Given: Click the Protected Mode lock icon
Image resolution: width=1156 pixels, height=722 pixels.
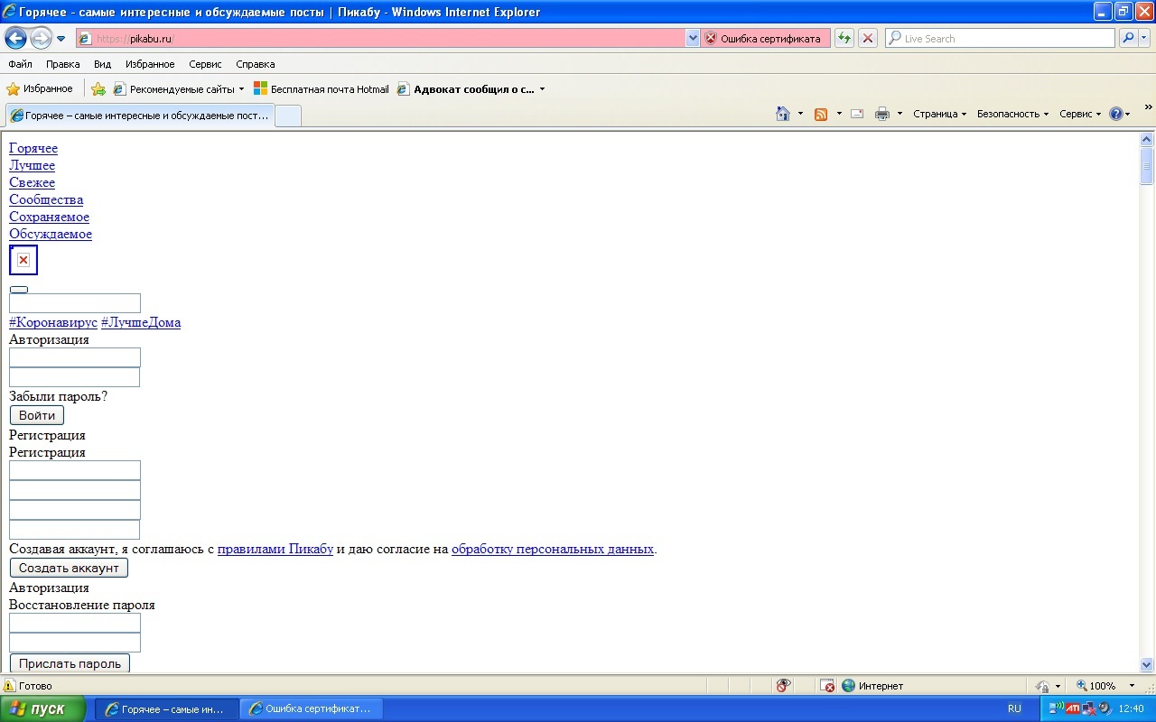Looking at the screenshot, I should coord(1042,686).
